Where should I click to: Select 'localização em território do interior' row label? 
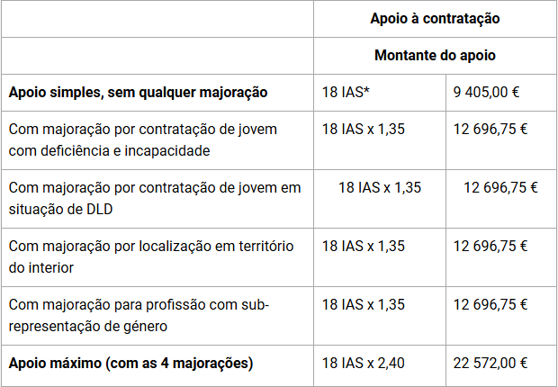click(x=151, y=256)
